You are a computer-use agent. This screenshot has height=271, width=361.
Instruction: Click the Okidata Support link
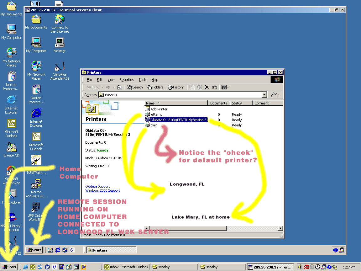97,186
